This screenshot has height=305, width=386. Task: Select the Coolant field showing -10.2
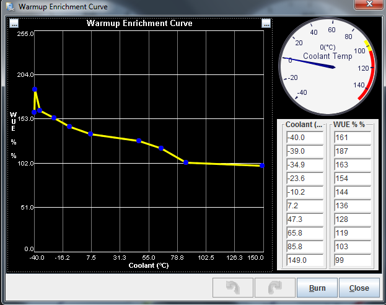pyautogui.click(x=305, y=192)
